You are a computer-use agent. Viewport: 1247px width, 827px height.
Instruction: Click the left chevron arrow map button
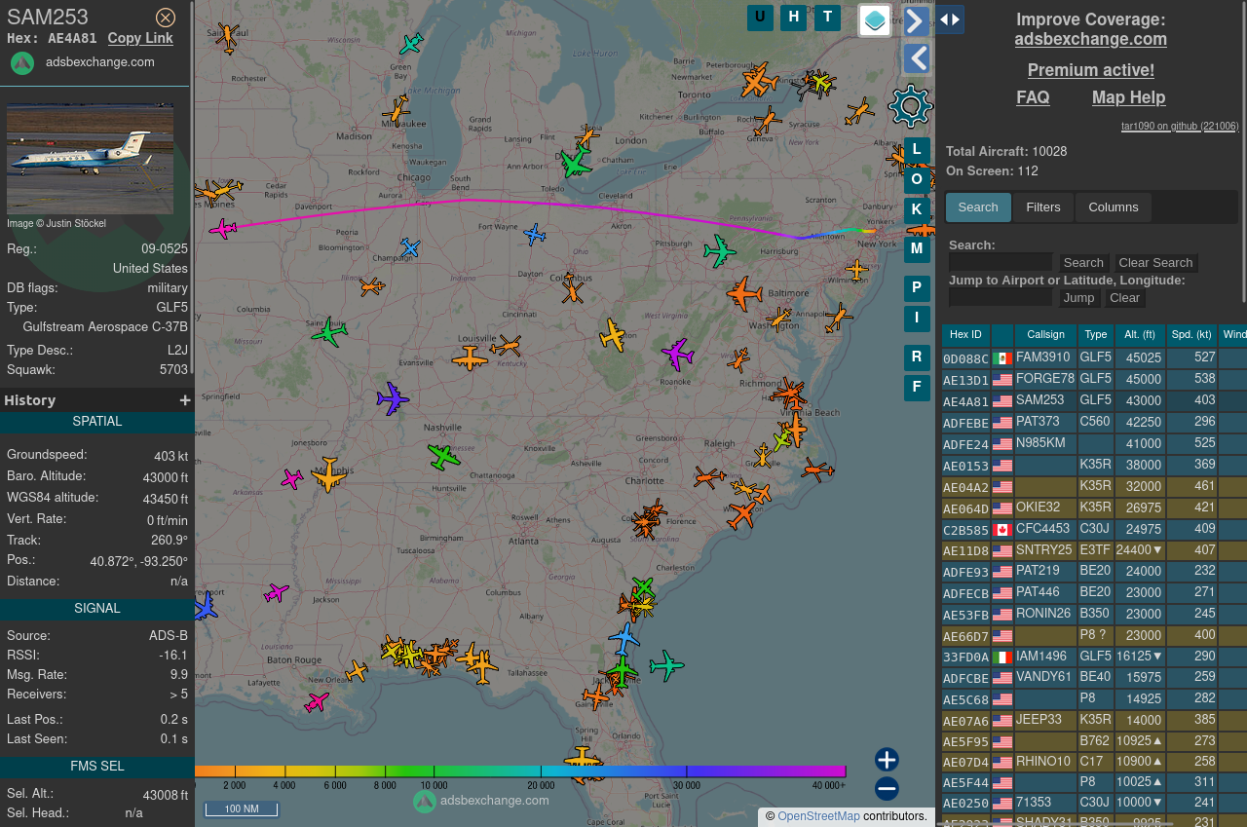point(916,58)
